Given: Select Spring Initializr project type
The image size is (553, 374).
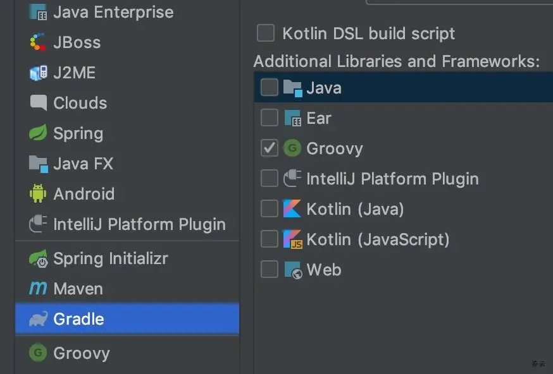Looking at the screenshot, I should tap(127, 258).
